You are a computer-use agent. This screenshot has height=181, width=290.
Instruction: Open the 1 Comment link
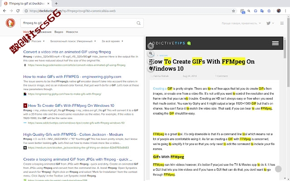[221, 76]
